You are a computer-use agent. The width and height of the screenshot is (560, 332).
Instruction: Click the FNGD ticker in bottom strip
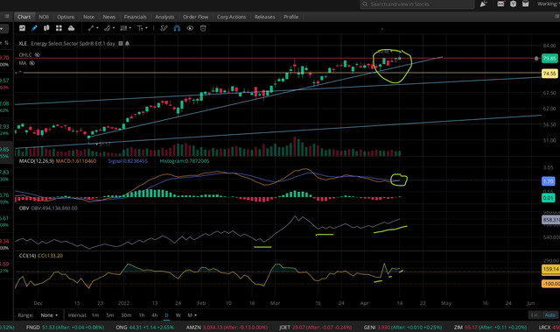click(x=33, y=327)
